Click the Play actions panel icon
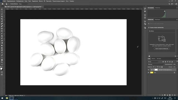The width and height of the screenshot is (178, 100). [145, 11]
